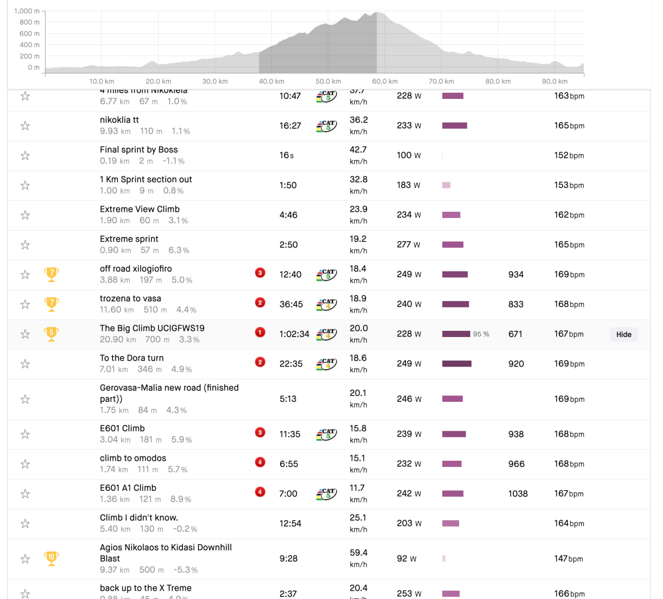Click the trophy beside trozena to vasa
Screen dimensions: 663x599
pos(51,304)
